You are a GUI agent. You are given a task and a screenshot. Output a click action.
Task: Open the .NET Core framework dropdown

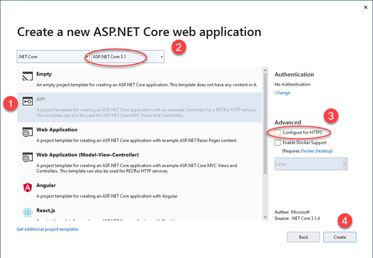53,57
